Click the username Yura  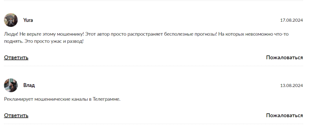(x=28, y=20)
